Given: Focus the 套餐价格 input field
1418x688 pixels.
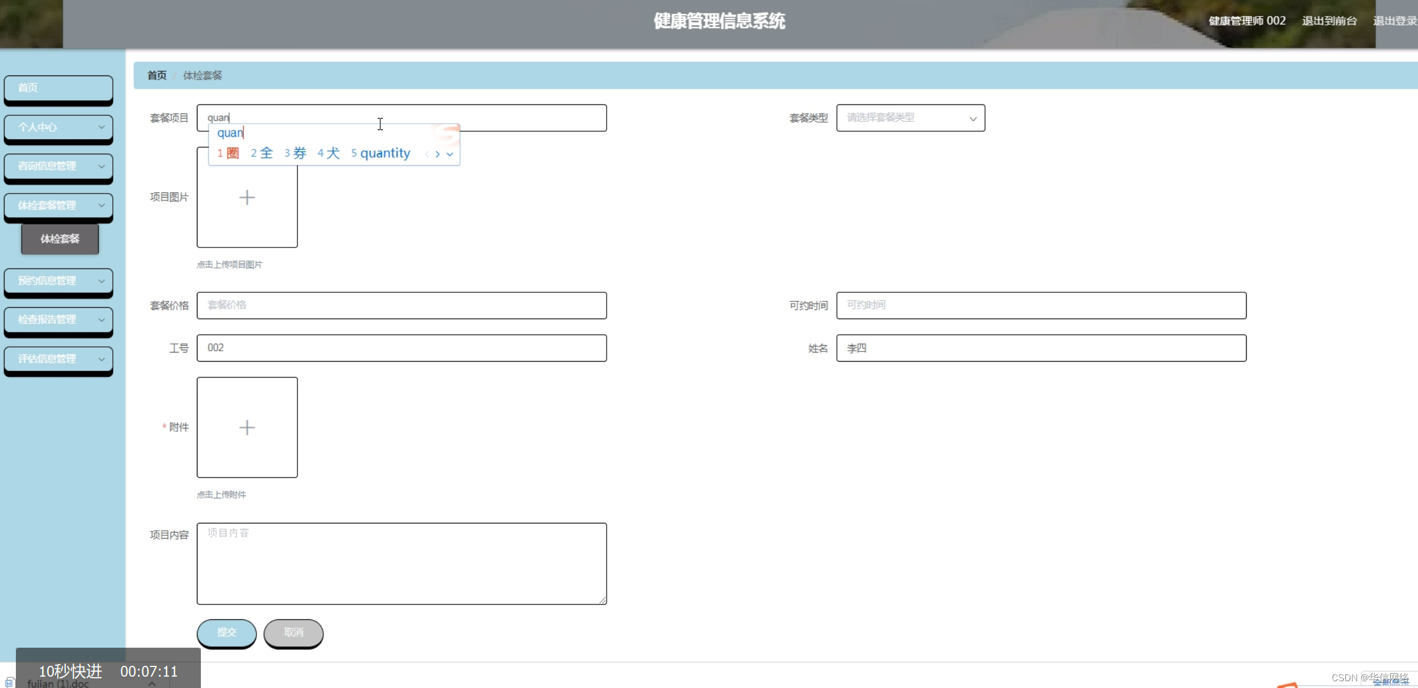Looking at the screenshot, I should coord(401,305).
